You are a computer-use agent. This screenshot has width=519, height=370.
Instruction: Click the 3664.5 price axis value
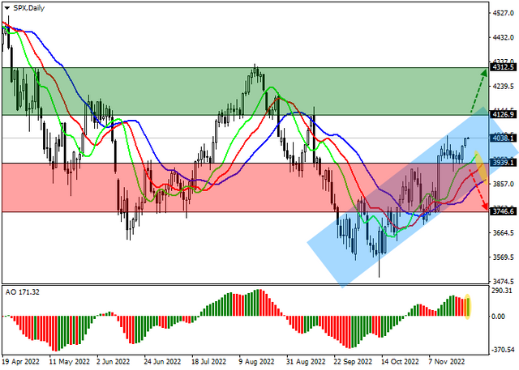click(503, 233)
